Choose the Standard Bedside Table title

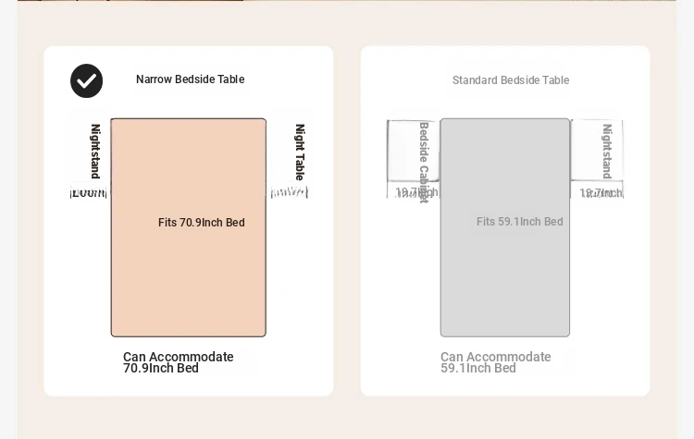coord(511,80)
